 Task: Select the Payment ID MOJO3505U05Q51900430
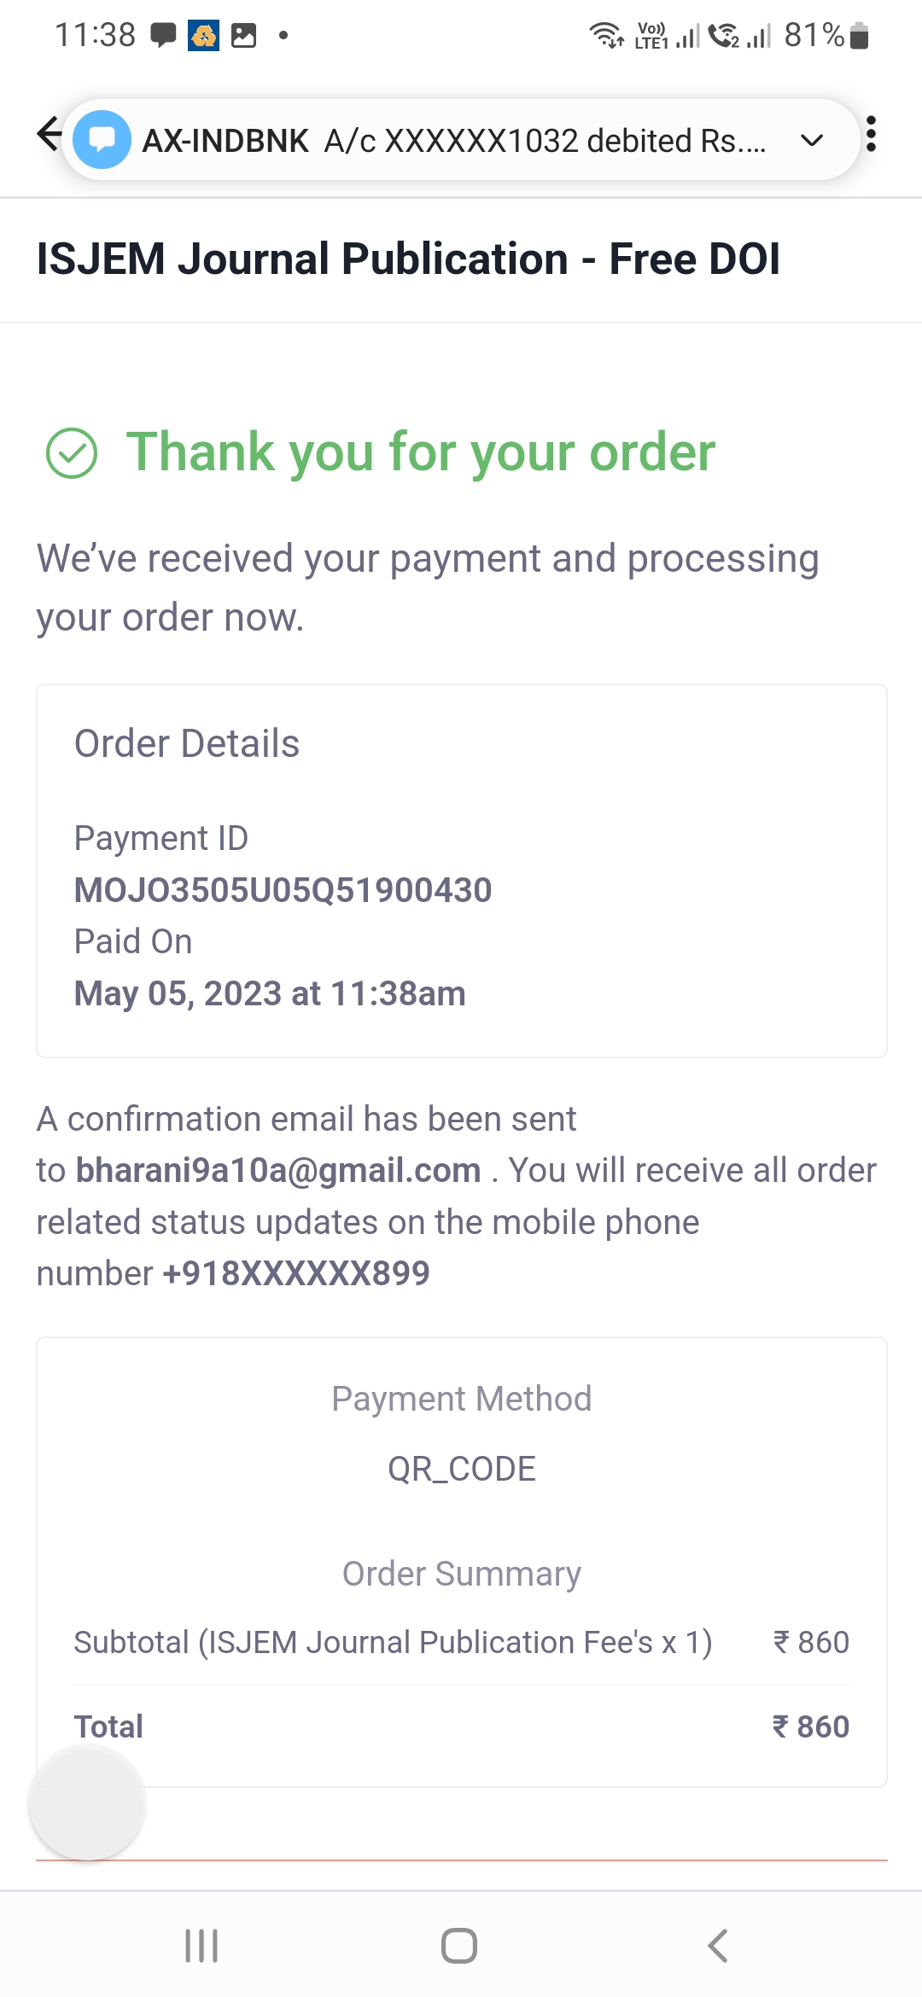[x=283, y=890]
